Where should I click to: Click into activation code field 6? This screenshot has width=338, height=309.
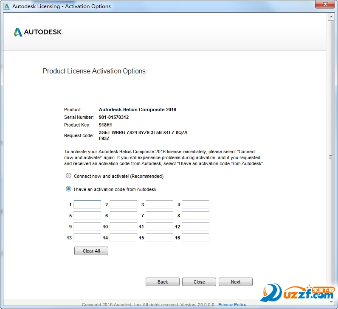(123, 216)
